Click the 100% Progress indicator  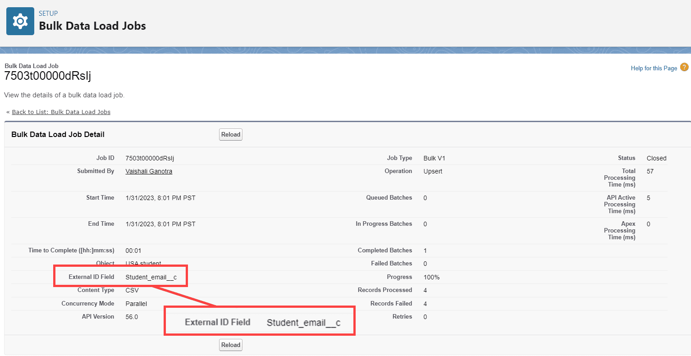431,277
